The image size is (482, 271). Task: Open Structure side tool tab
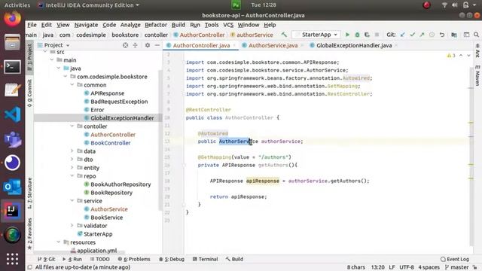(29, 193)
